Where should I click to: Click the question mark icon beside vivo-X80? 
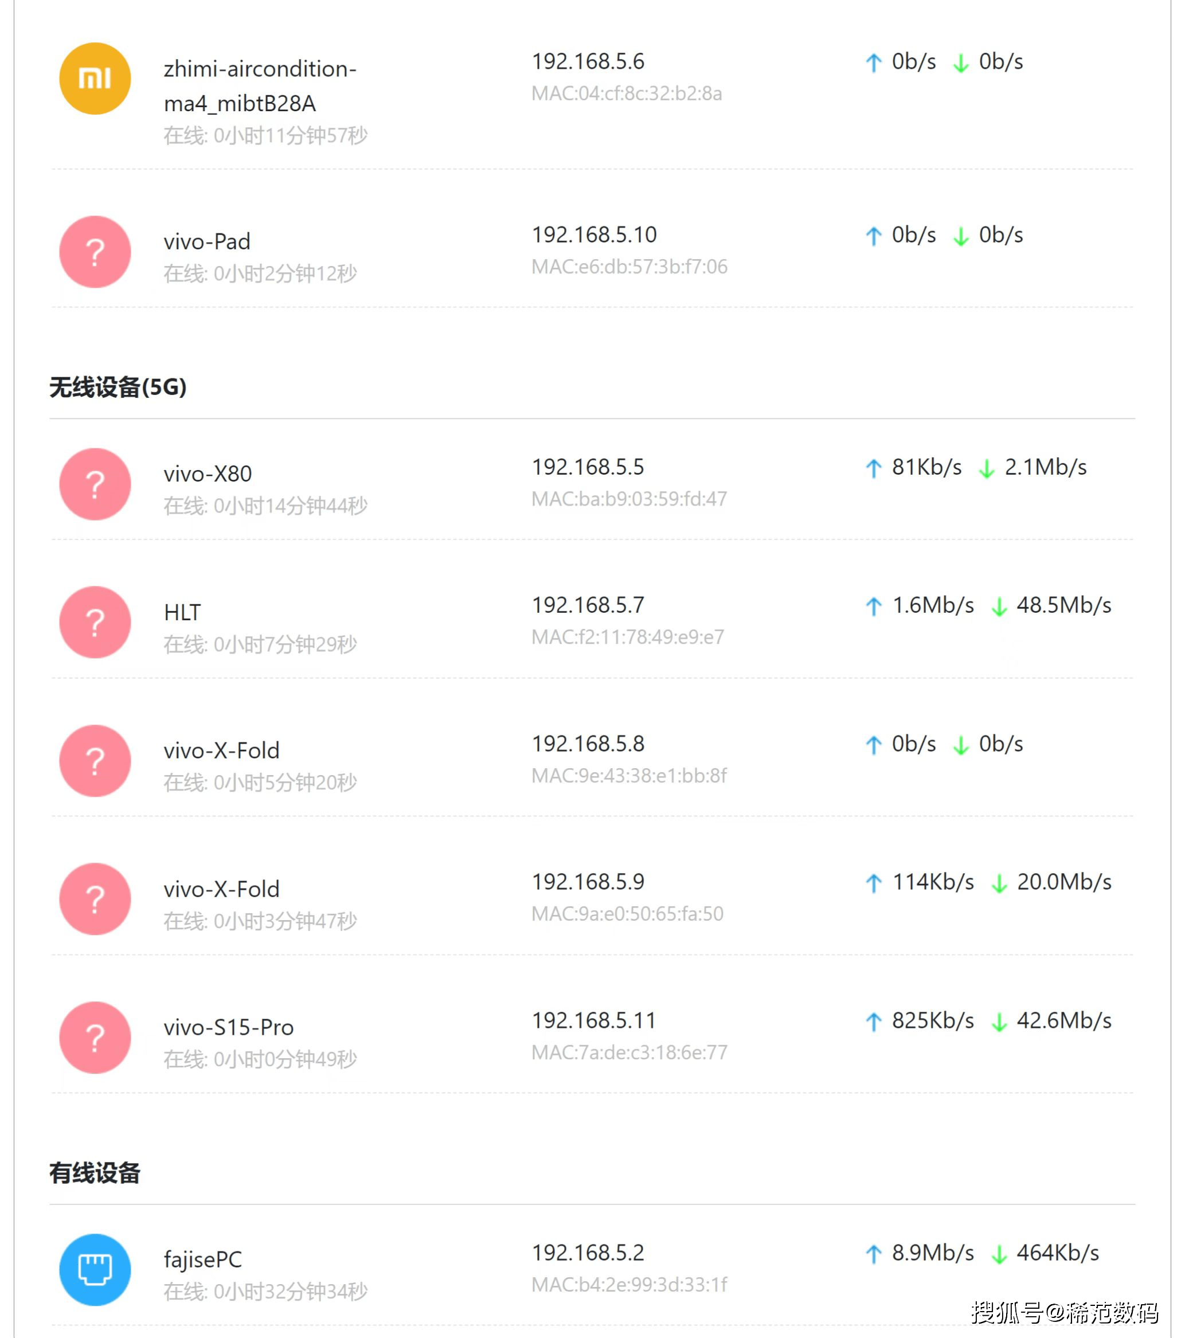click(x=95, y=484)
